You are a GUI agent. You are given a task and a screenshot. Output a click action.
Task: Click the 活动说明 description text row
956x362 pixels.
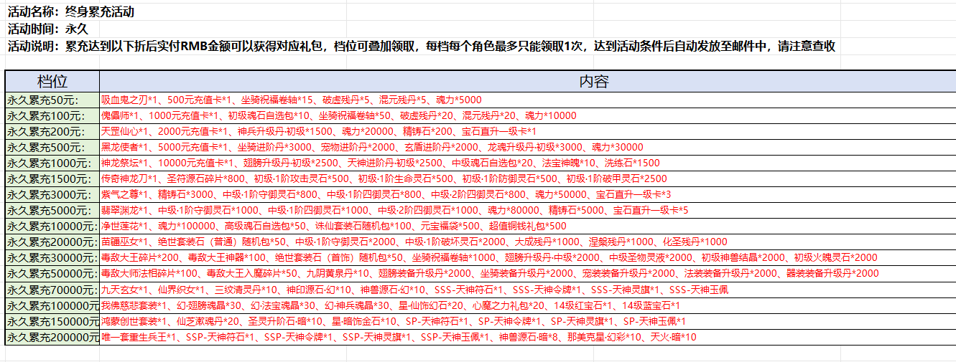pos(421,47)
